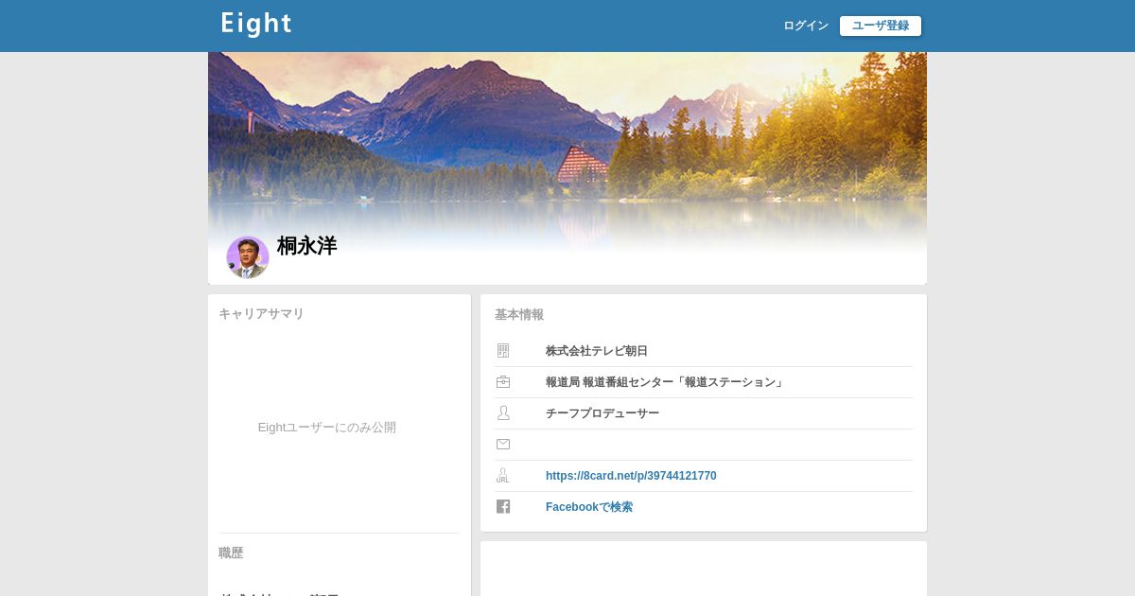Open the profile avatar photo of 桐永洋
This screenshot has width=1135, height=596.
[x=248, y=257]
